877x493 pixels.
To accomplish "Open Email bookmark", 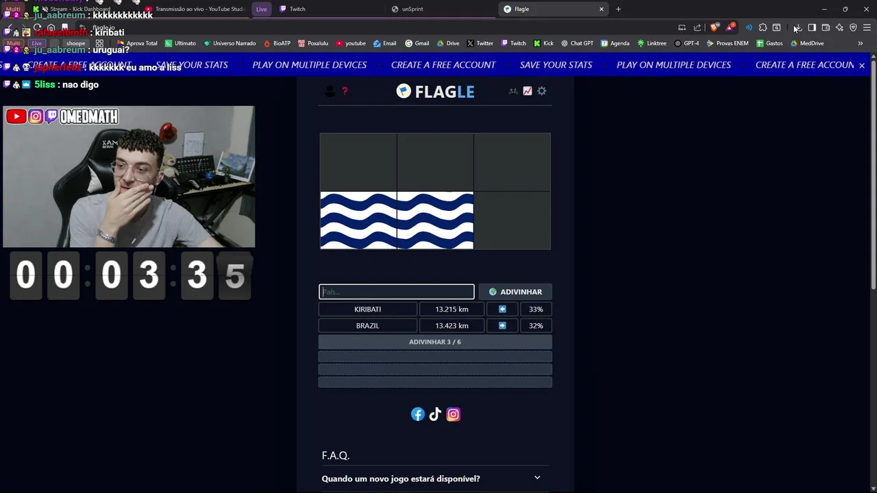I will 385,43.
